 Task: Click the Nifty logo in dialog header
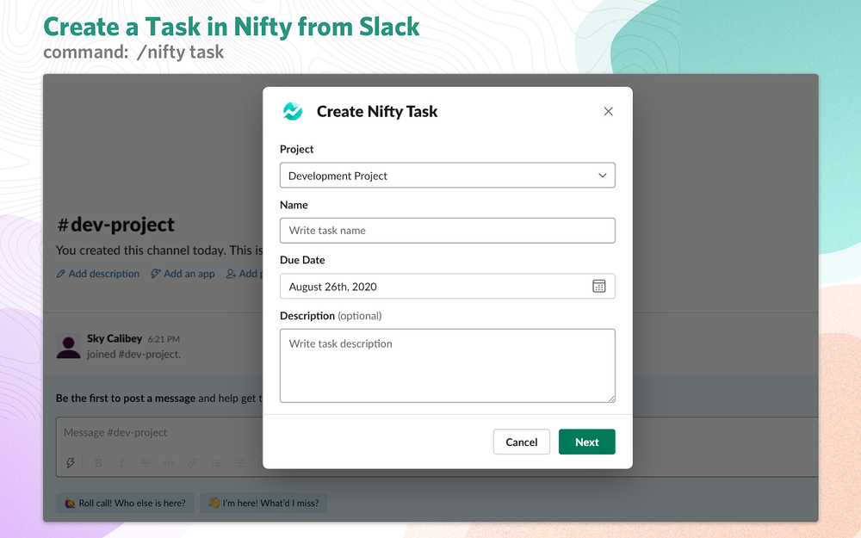tap(293, 111)
